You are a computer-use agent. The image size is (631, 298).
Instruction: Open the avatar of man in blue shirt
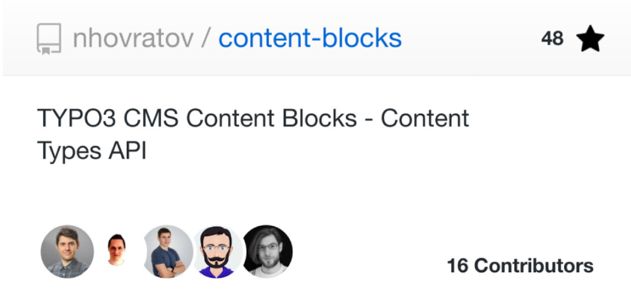[167, 252]
